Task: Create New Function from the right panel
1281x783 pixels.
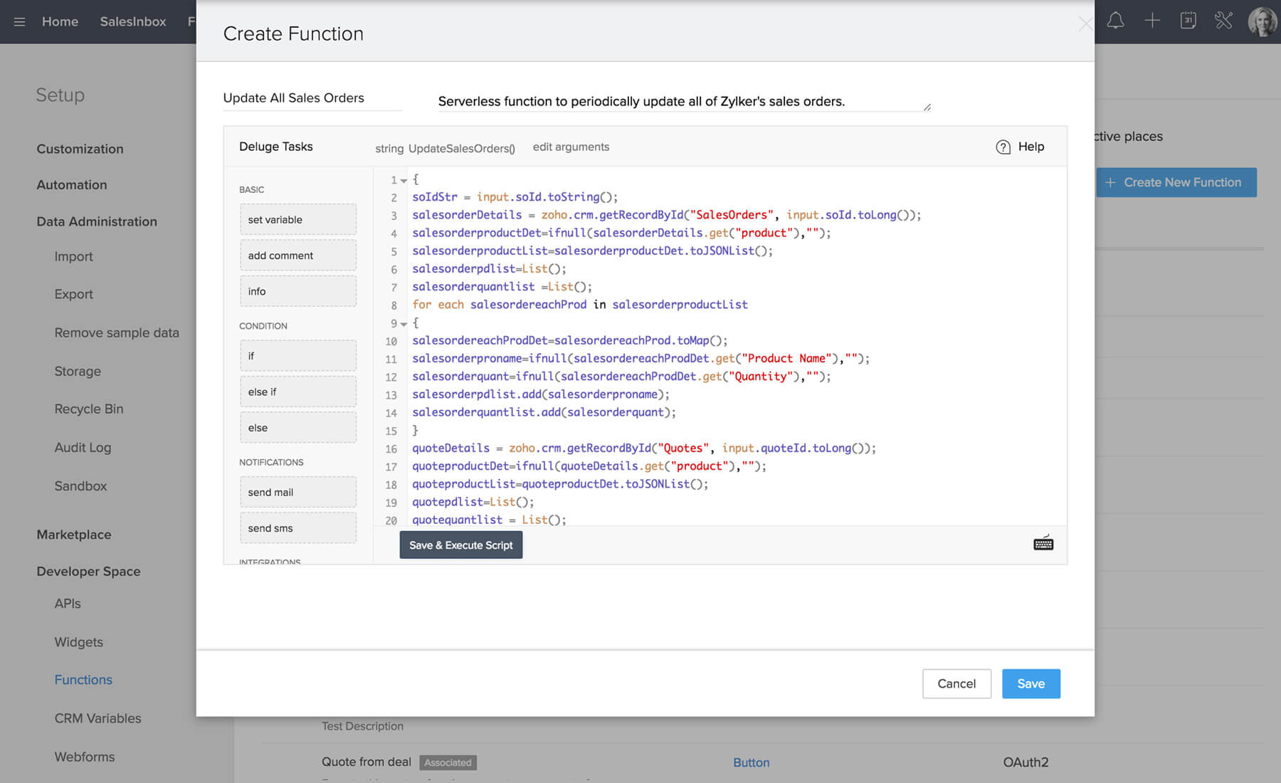Action: click(x=1176, y=182)
